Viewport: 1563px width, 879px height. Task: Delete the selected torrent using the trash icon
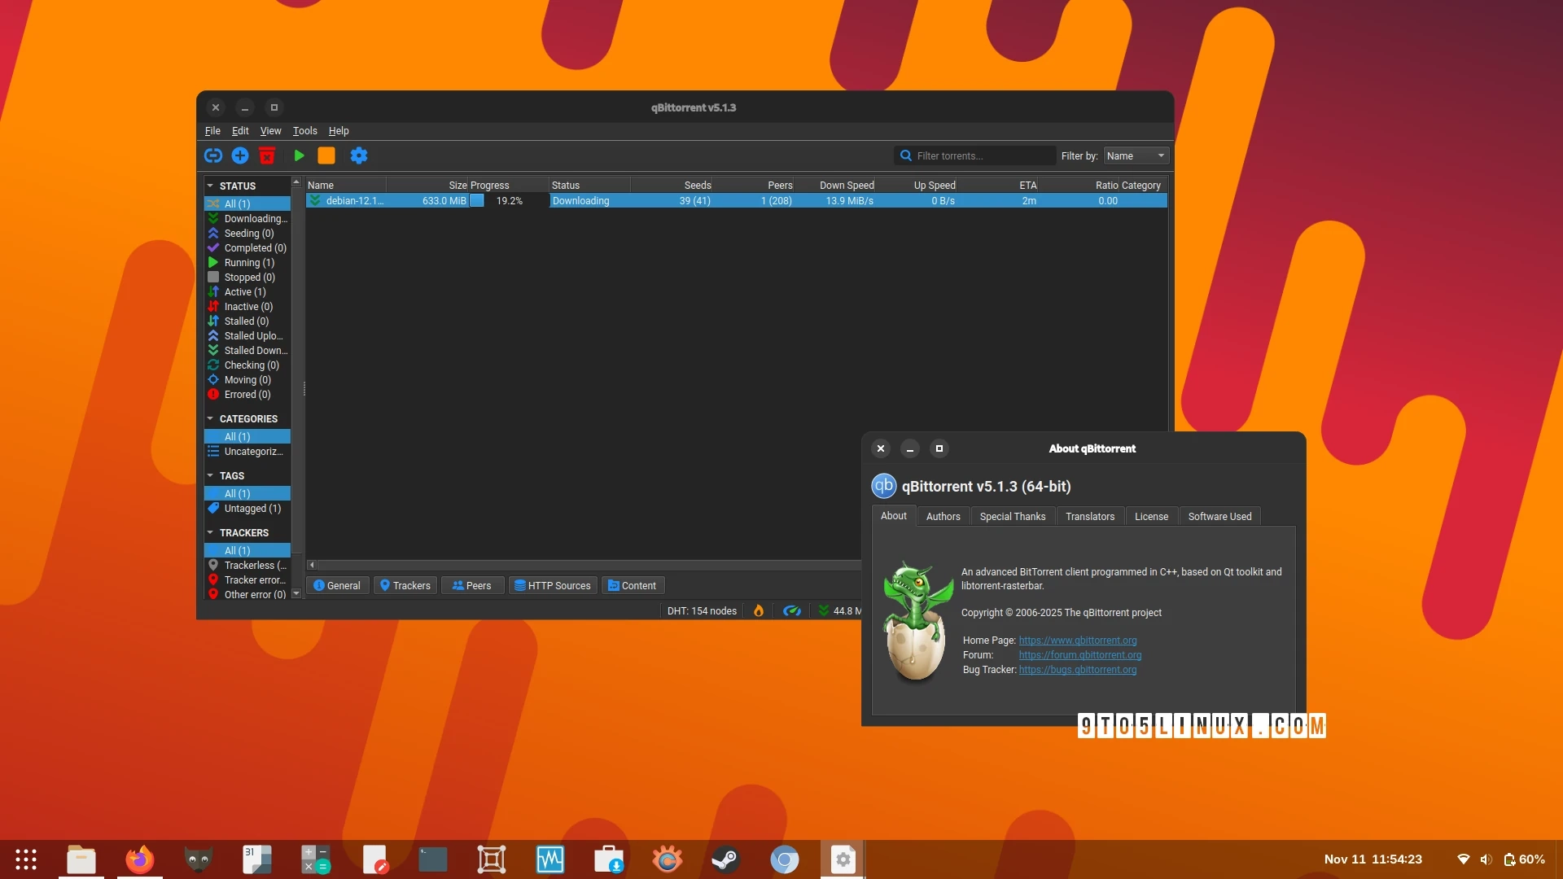click(x=267, y=155)
